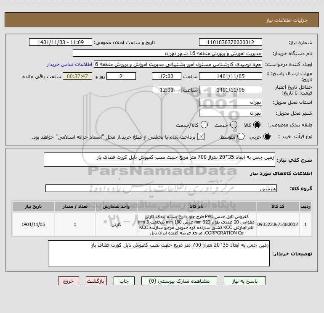324x313 pixels.
Task: Select the جزیی purchase type radio
Action: 267,137
